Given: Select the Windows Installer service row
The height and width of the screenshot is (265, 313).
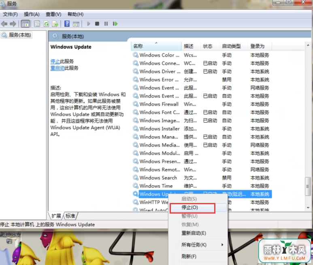Looking at the screenshot, I should point(202,129).
